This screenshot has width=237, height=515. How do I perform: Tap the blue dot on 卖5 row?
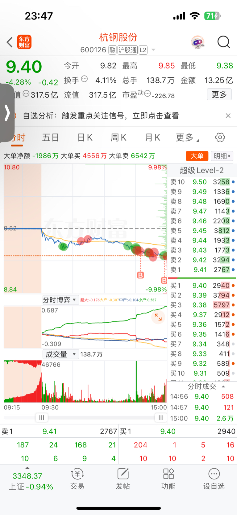pos(233,231)
